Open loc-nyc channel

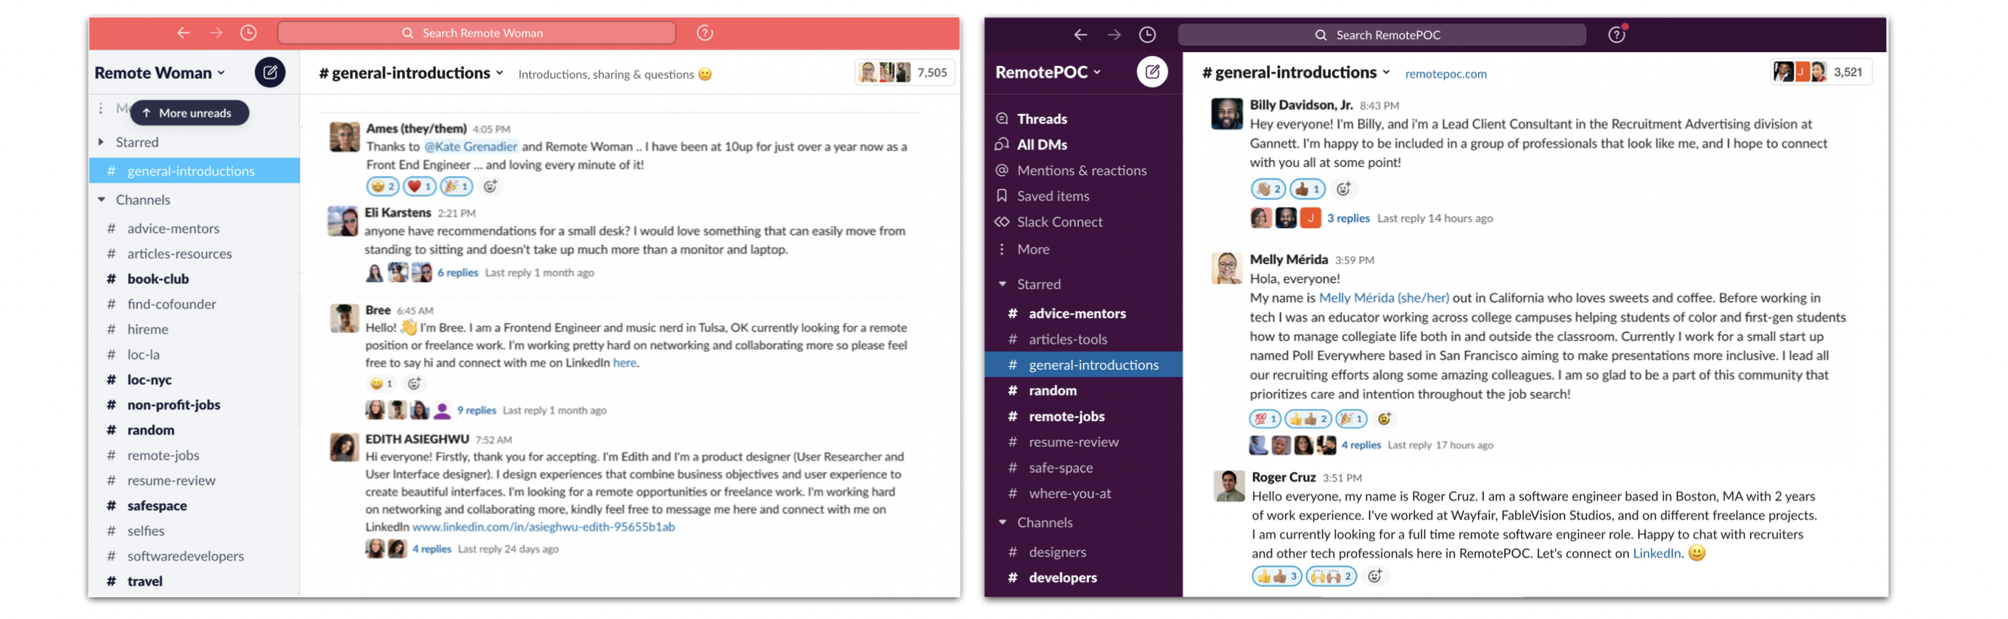click(149, 380)
